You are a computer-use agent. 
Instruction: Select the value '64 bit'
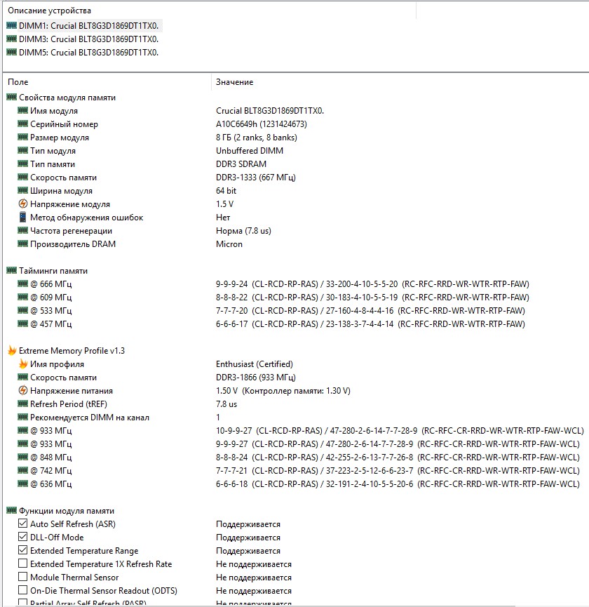point(226,190)
